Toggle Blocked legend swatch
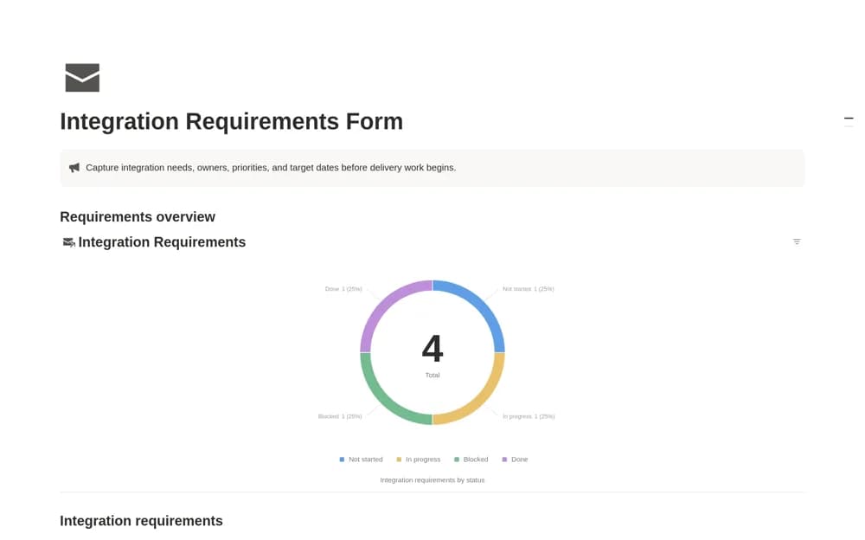 [457, 460]
